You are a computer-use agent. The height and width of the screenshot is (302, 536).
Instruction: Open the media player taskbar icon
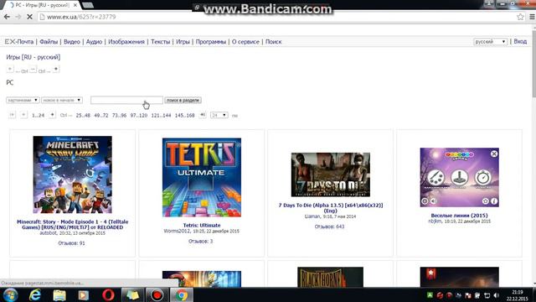click(x=84, y=295)
